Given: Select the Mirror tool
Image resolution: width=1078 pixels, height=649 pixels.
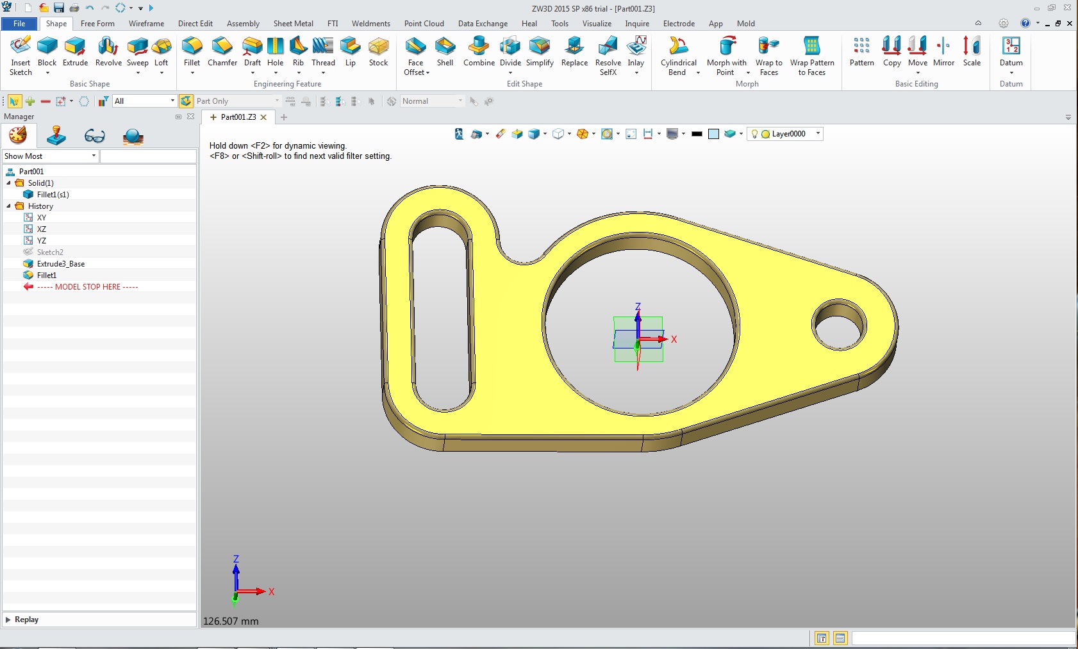Looking at the screenshot, I should (x=943, y=51).
